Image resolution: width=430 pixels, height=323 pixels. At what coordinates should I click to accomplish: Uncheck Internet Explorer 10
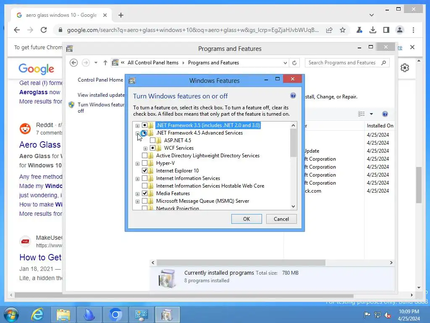click(x=144, y=171)
